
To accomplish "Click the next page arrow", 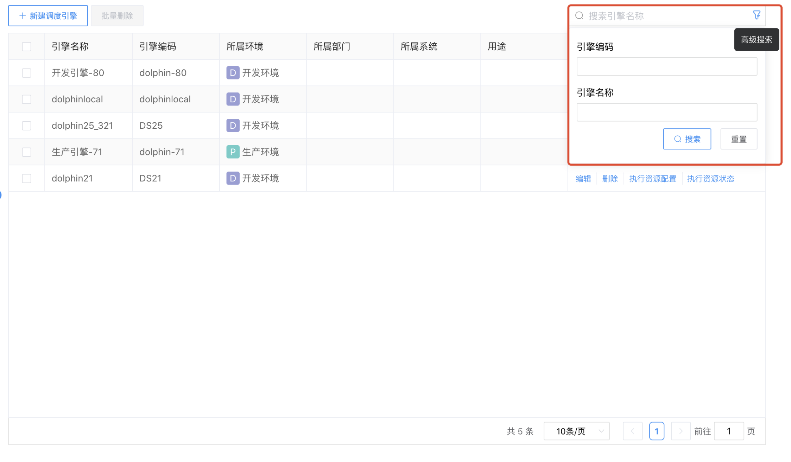I will click(x=681, y=431).
